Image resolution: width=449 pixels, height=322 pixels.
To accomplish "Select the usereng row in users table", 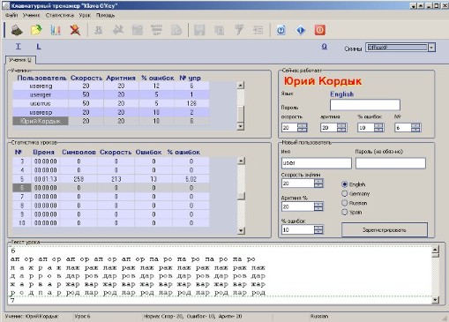I will pyautogui.click(x=111, y=86).
